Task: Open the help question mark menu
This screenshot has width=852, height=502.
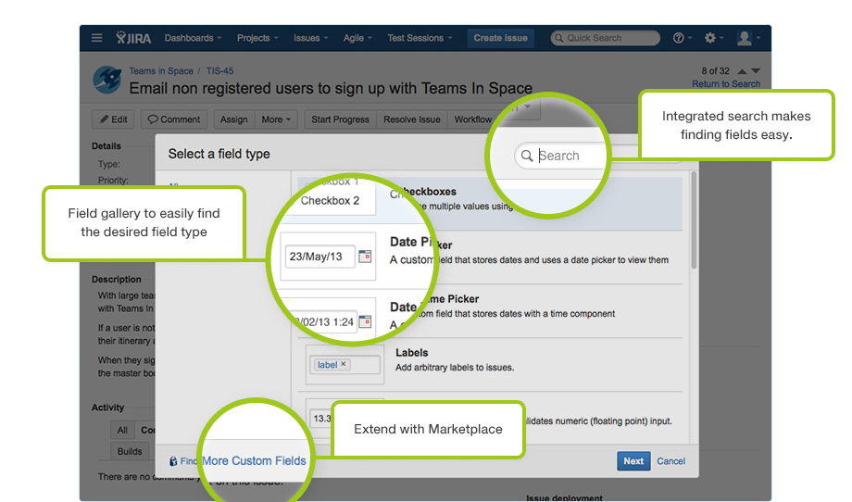Action: coord(682,38)
